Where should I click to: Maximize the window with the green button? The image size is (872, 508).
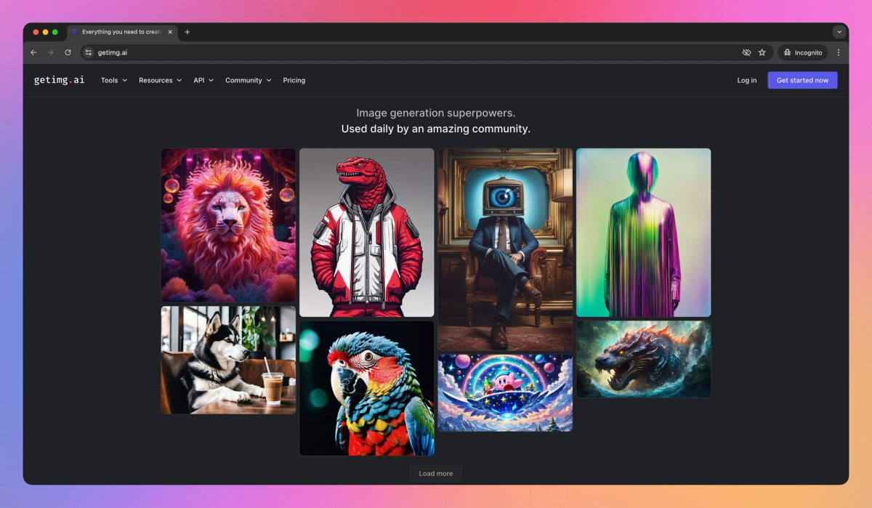(55, 32)
